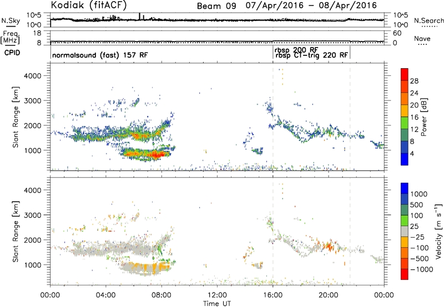
Task: Click the 16:00 time axis tick label
Action: (x=273, y=295)
